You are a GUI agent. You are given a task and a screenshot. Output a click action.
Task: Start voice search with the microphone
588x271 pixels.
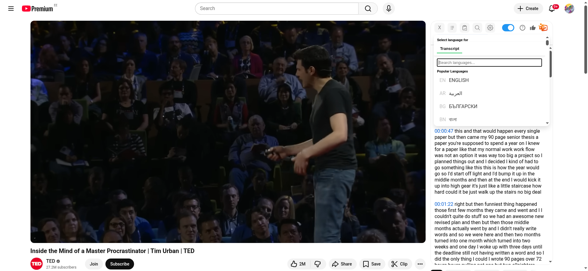pyautogui.click(x=388, y=9)
